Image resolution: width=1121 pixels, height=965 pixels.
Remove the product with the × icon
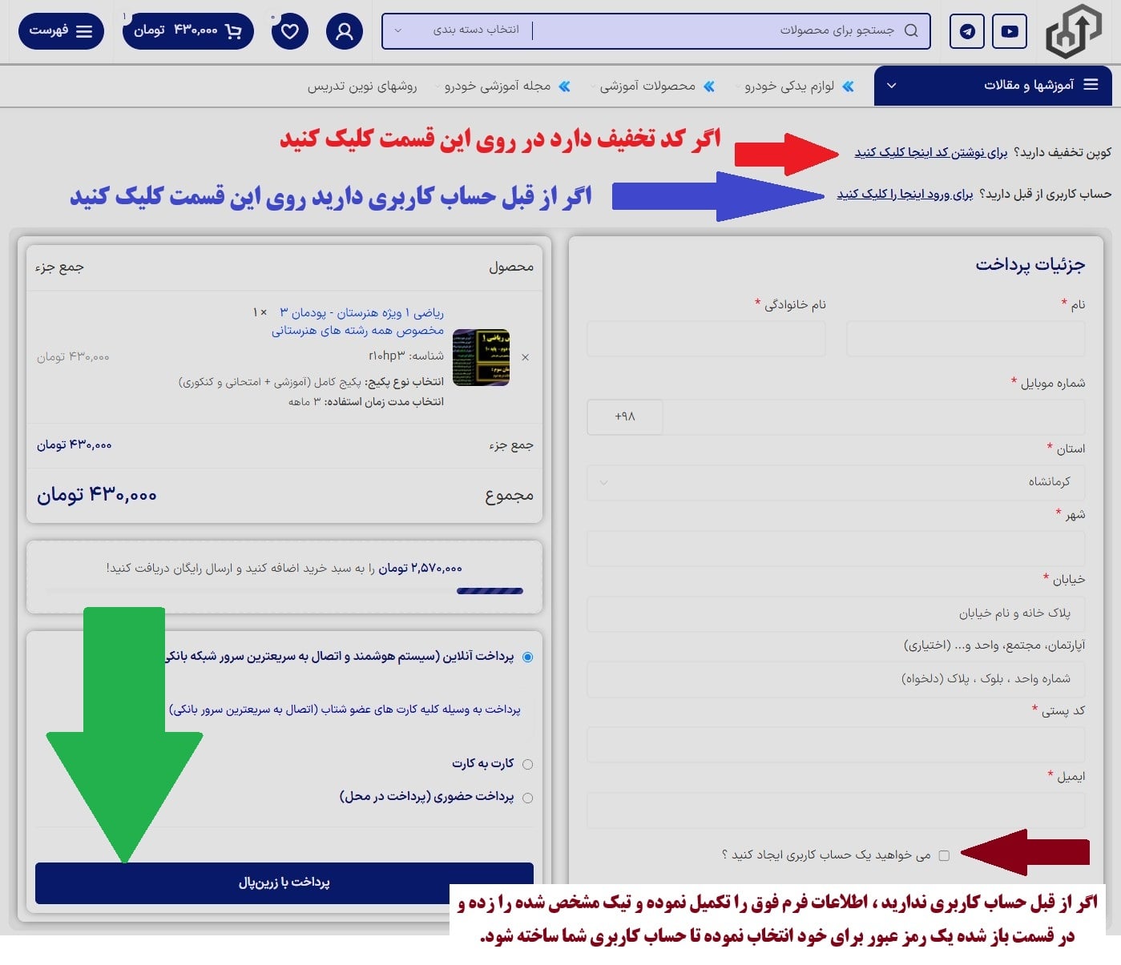(526, 357)
